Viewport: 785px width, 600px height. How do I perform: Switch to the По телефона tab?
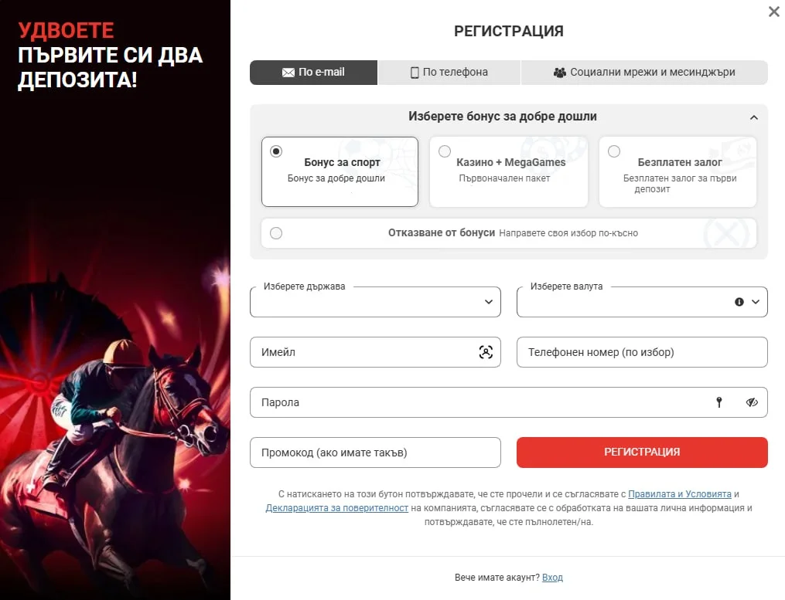(449, 73)
